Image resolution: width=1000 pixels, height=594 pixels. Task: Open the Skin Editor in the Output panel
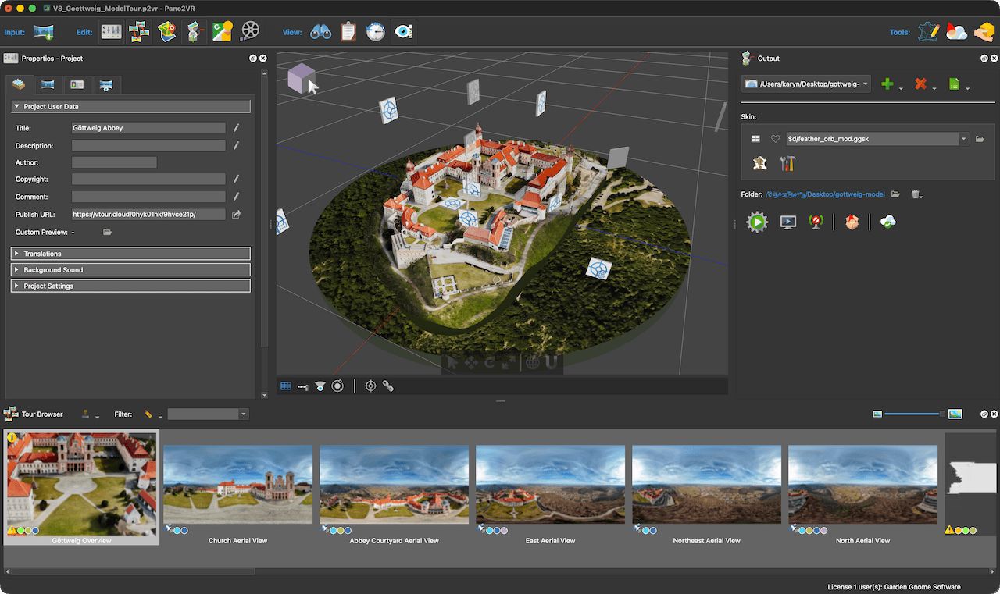tap(758, 163)
